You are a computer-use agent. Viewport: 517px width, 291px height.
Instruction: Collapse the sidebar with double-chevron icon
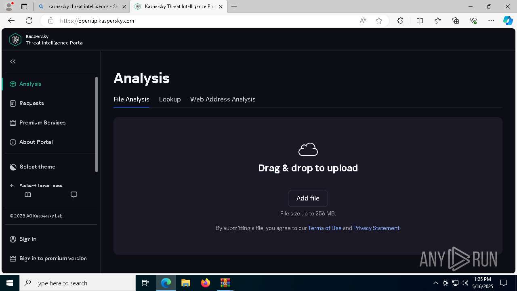(x=13, y=61)
